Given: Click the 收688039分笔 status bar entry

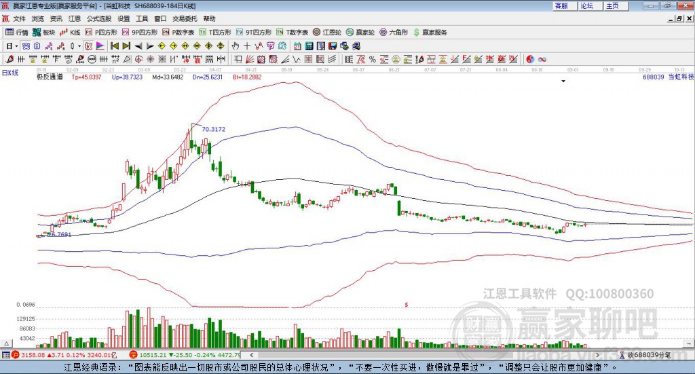Looking at the screenshot, I should click(645, 355).
